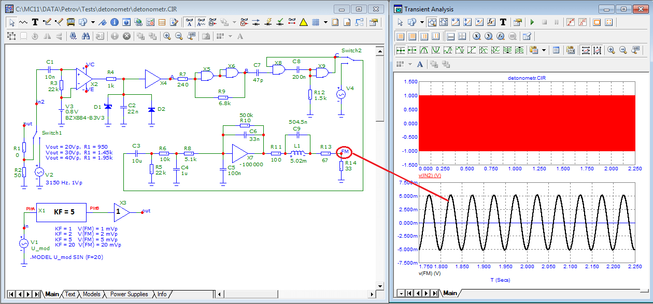Click the Valley cursor function icon

coord(436,50)
